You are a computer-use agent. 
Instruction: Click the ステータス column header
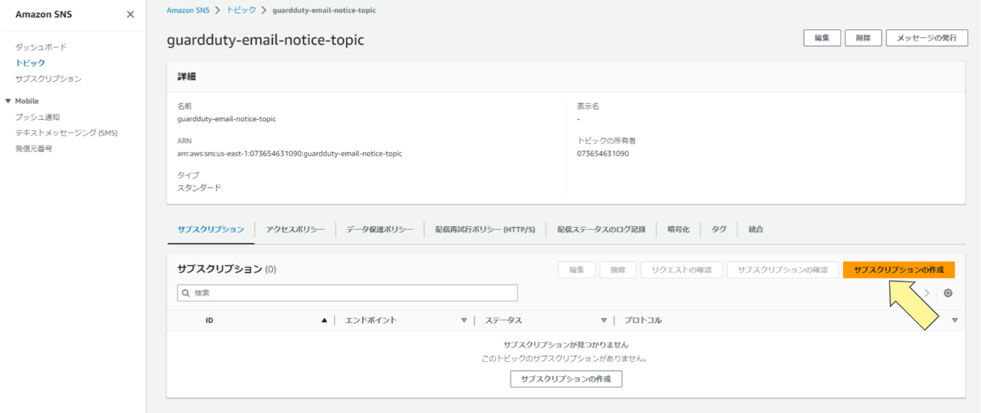coord(504,321)
